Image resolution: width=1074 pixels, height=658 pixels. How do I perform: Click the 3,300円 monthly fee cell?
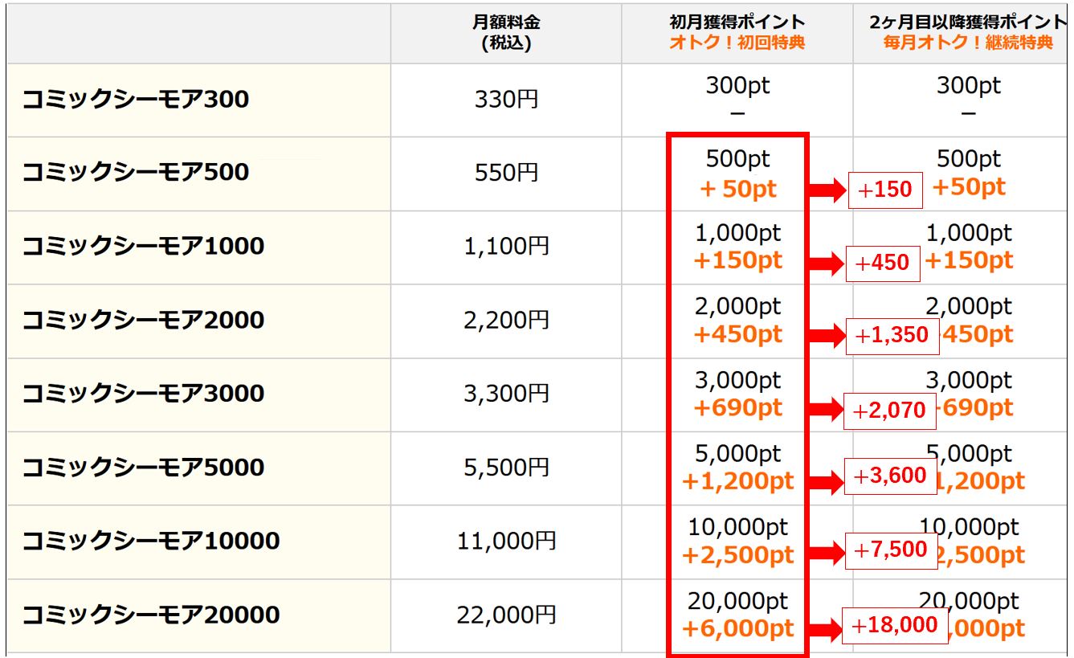click(x=506, y=394)
